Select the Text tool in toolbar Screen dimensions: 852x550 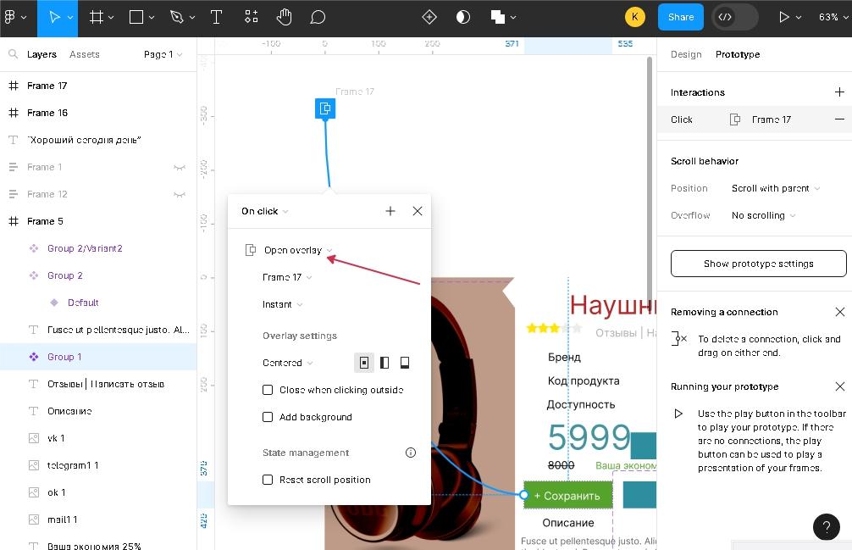216,17
